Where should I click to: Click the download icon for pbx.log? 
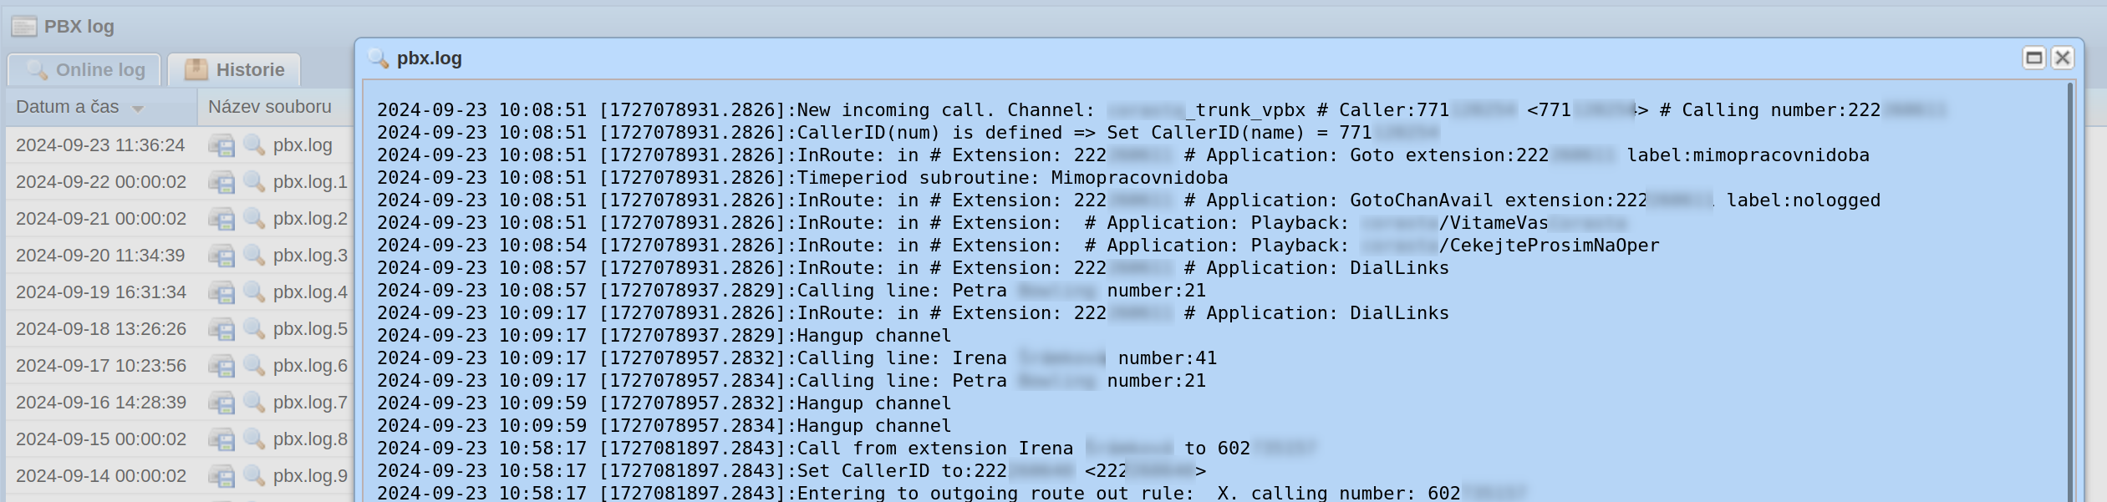[221, 145]
